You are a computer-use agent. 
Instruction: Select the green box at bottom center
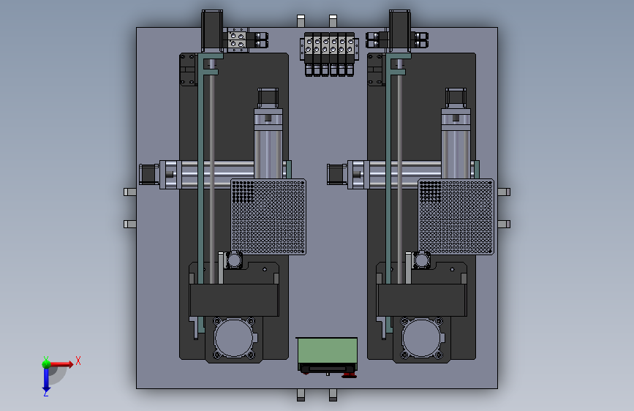[327, 351]
